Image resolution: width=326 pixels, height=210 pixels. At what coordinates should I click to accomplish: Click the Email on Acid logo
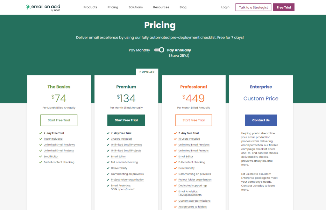point(43,7)
